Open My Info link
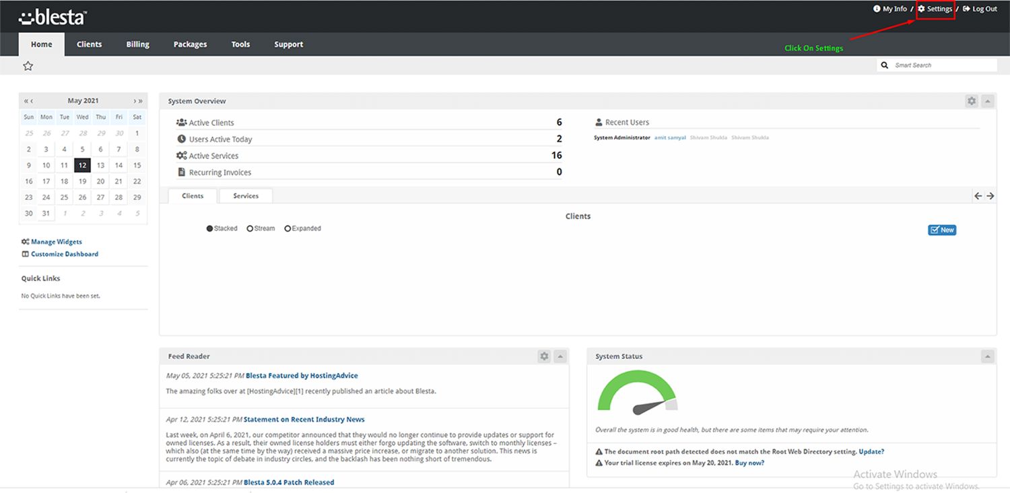 pyautogui.click(x=889, y=9)
